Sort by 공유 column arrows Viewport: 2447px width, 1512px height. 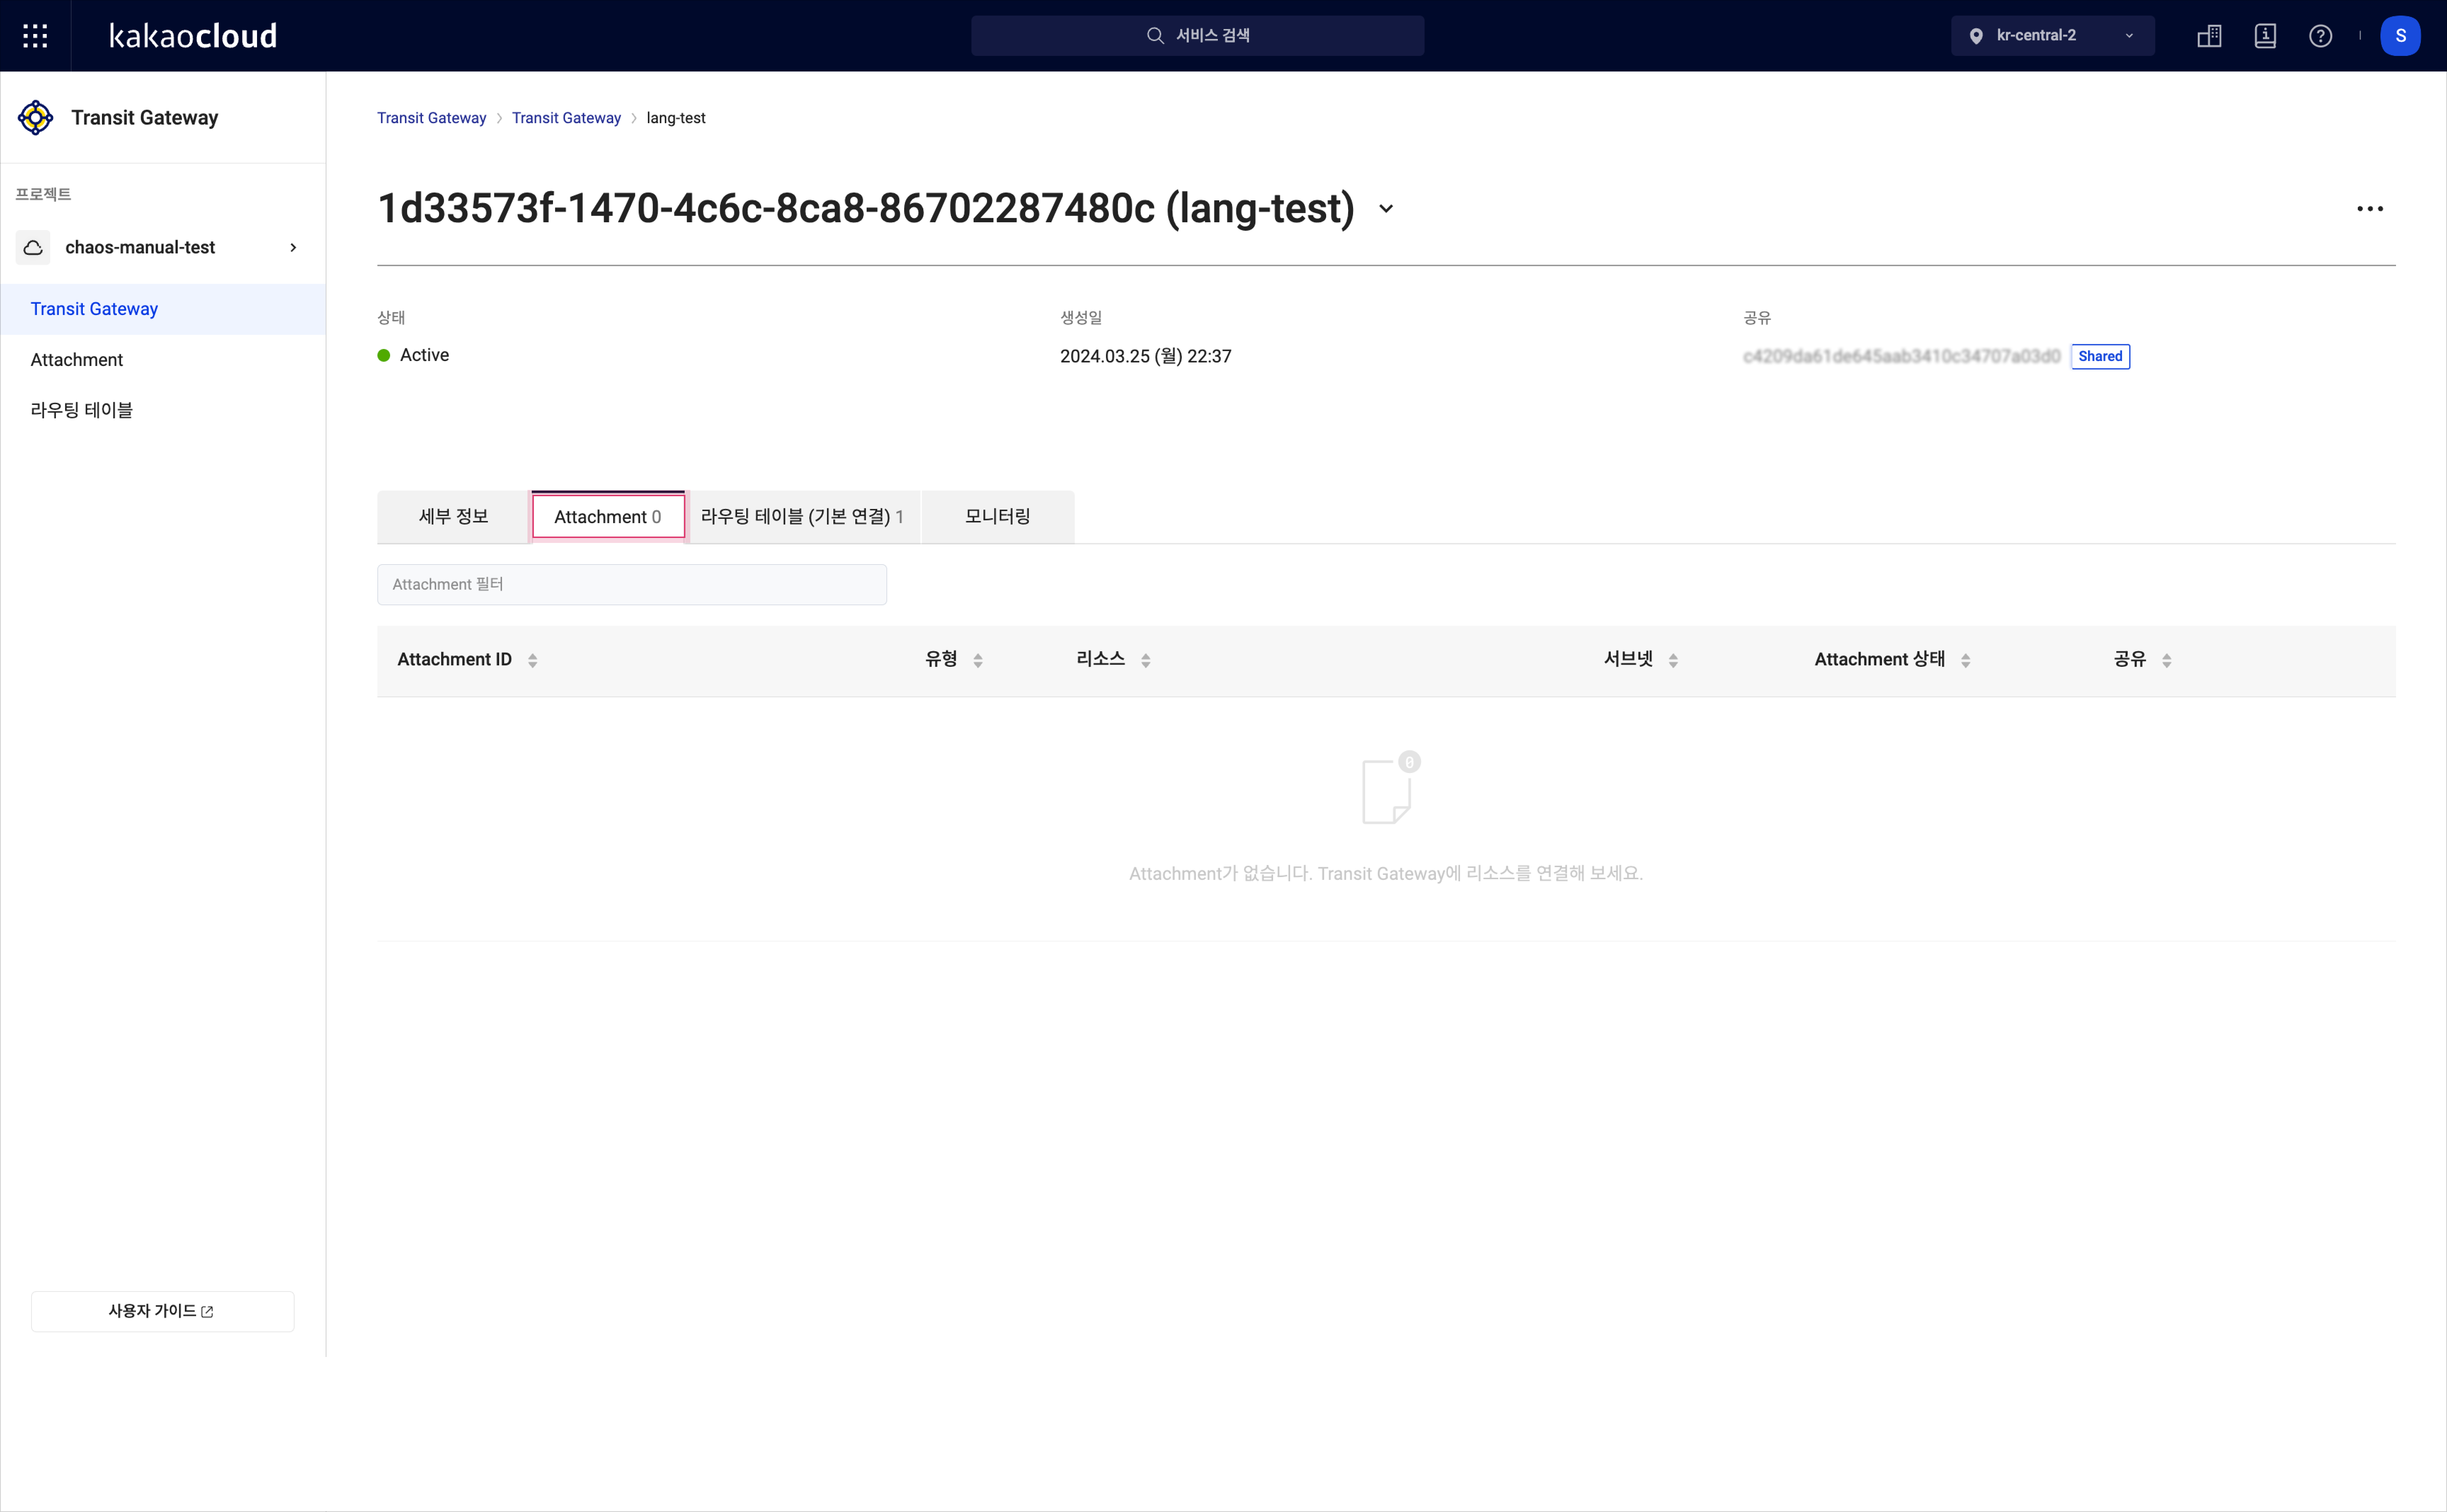(x=2167, y=660)
